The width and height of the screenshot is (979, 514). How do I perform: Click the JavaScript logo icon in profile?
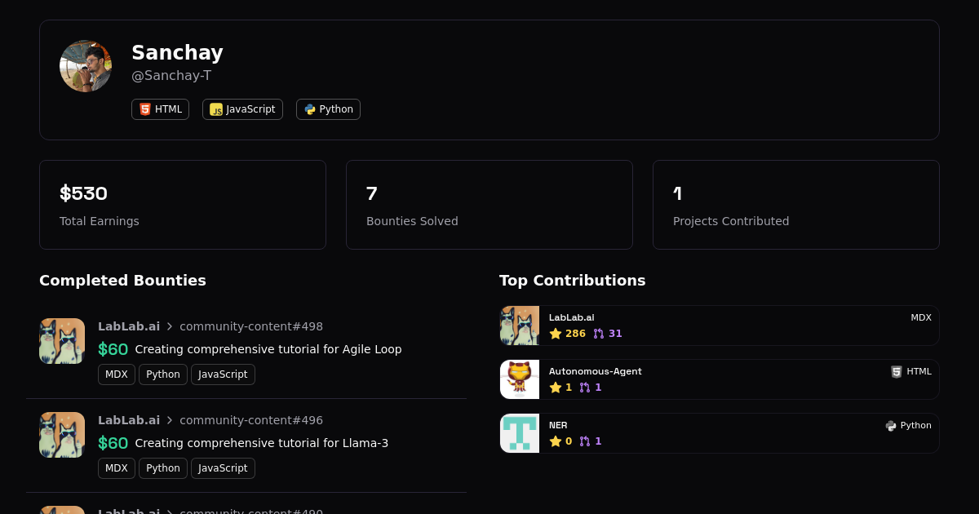click(216, 109)
